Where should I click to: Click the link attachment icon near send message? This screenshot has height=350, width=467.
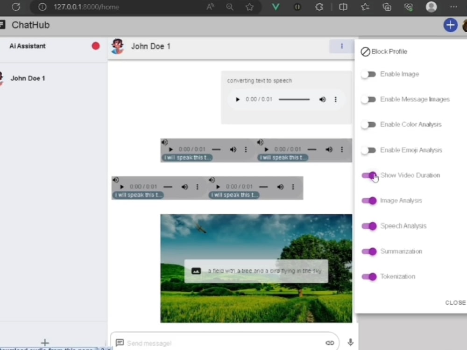330,343
